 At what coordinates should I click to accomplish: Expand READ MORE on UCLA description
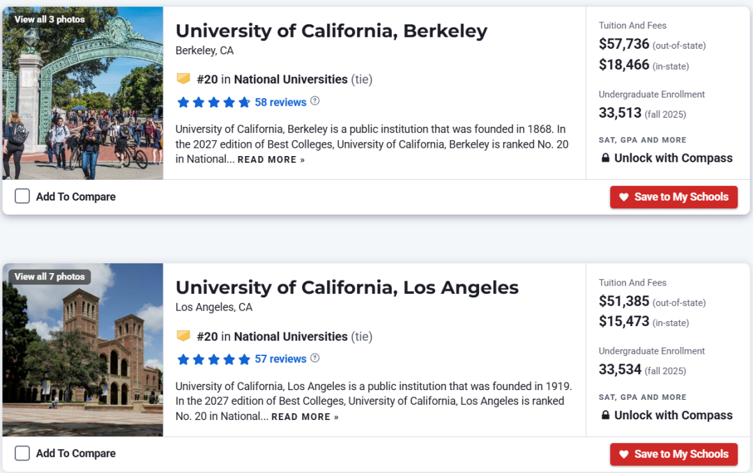(x=305, y=417)
